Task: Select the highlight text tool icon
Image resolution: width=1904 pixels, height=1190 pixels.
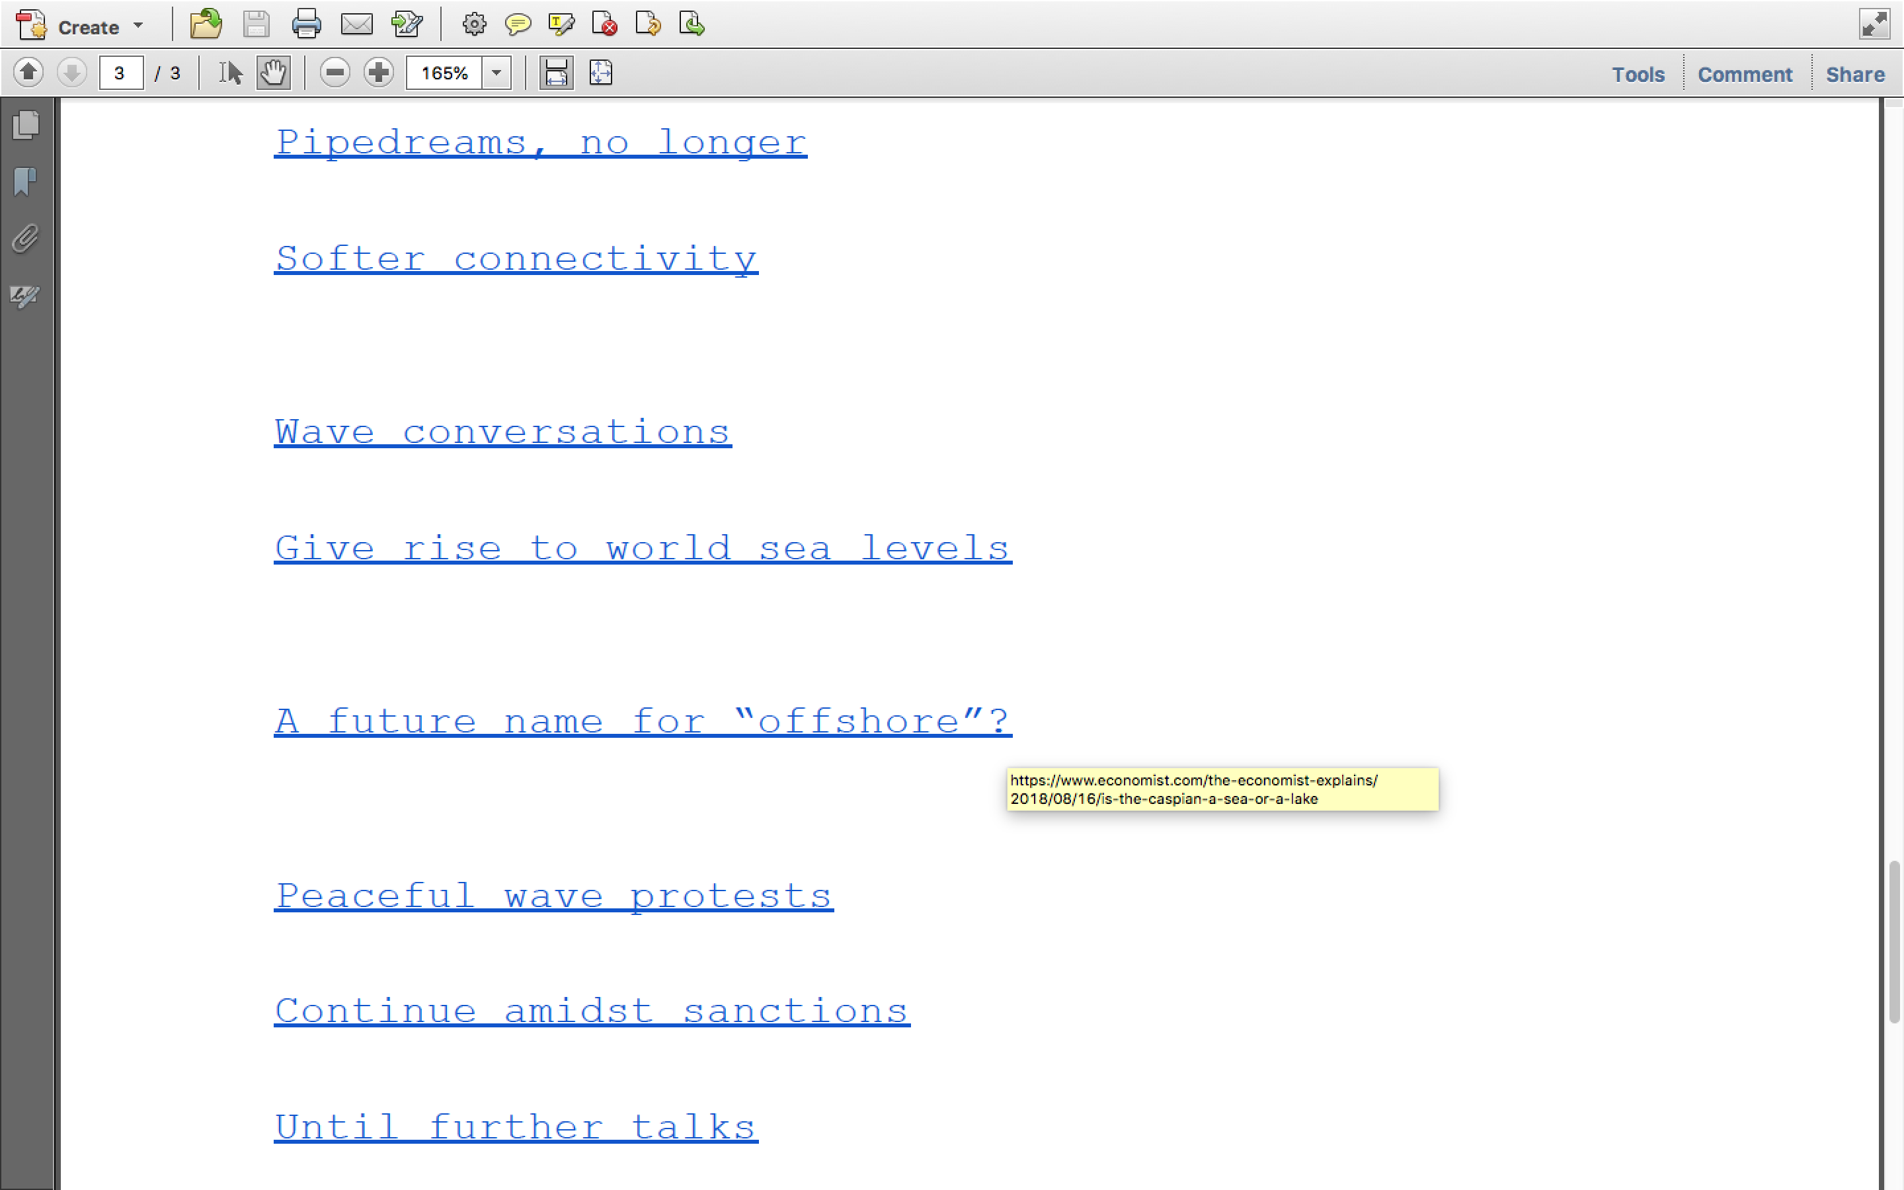Action: 561,24
